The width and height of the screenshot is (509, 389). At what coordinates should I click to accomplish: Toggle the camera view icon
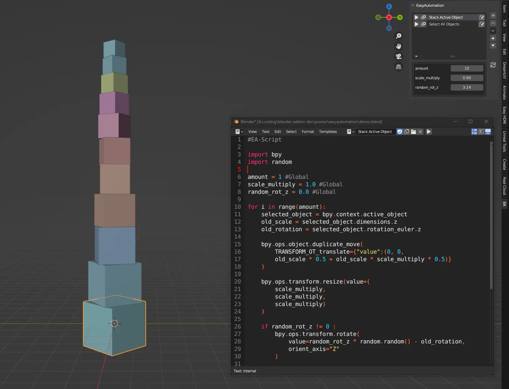399,56
